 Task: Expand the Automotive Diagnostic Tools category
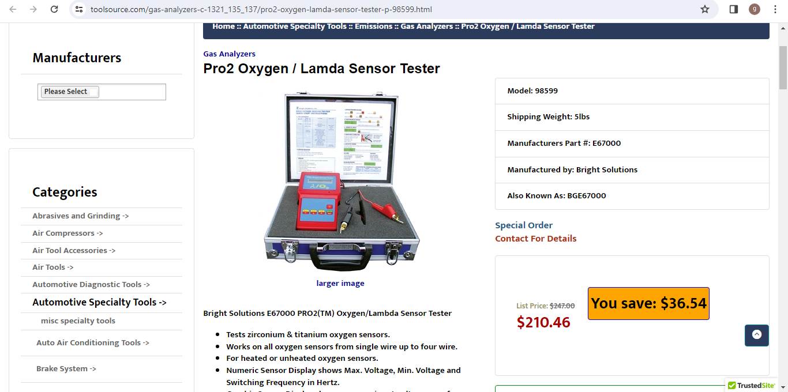click(x=91, y=285)
